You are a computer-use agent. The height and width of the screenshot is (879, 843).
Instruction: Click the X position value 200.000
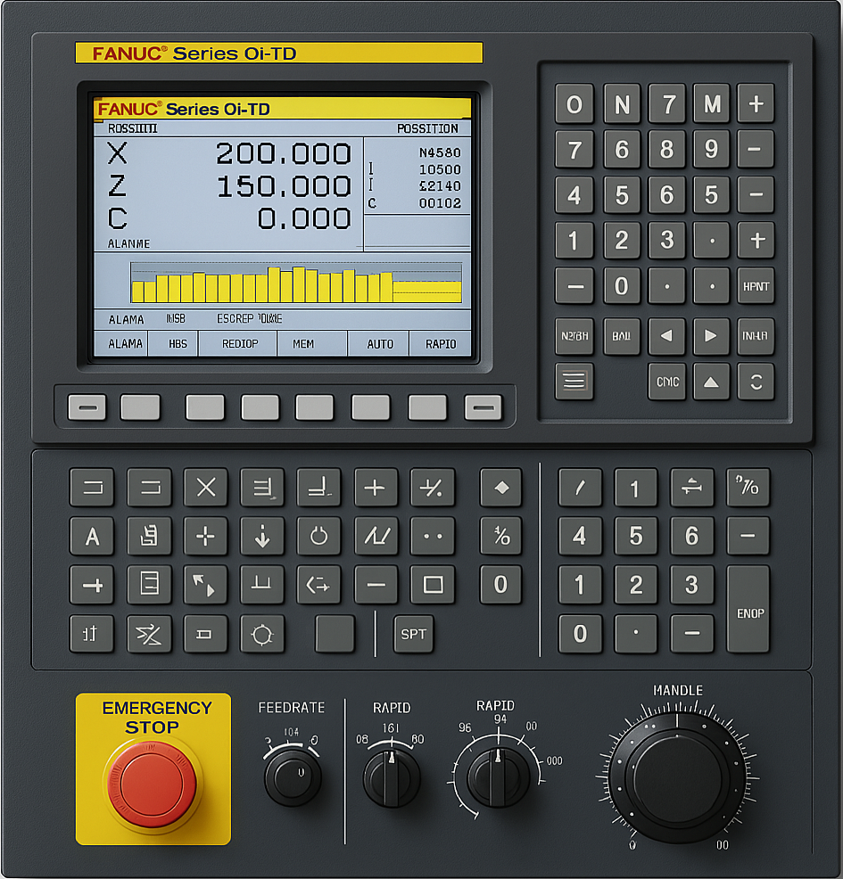[284, 153]
